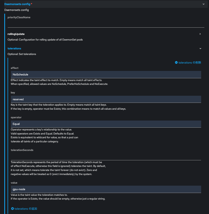The width and height of the screenshot is (209, 214).
Task: Click the rollingUpdate section heading text
Action: (16, 34)
